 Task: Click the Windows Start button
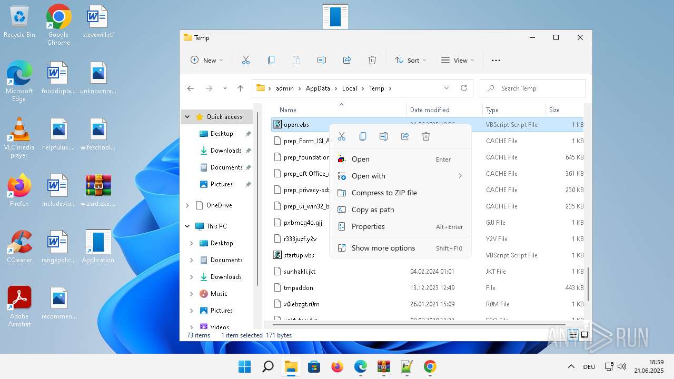(x=245, y=366)
